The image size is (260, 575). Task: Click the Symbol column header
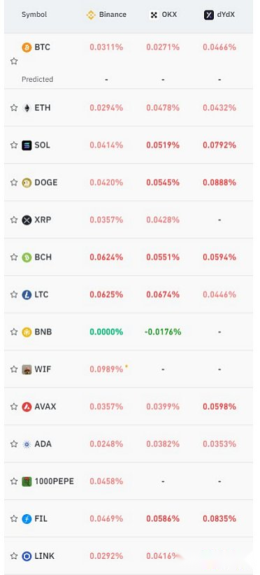34,15
